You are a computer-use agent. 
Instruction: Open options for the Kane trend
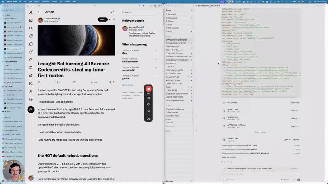(x=156, y=51)
